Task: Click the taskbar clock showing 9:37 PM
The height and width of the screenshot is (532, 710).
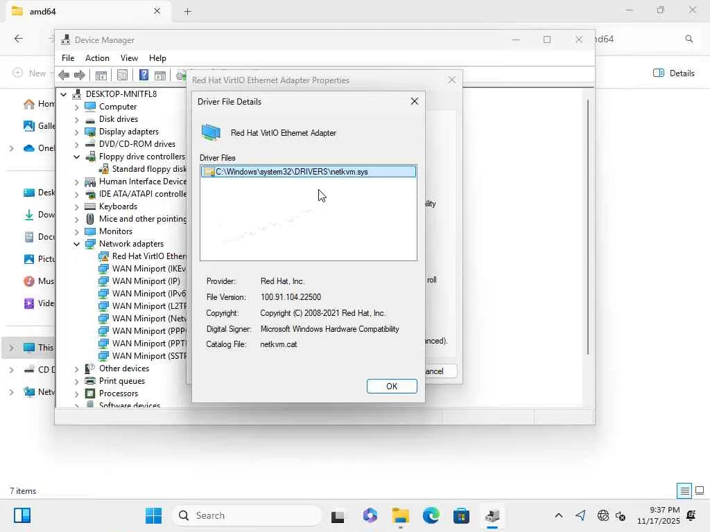Action: click(658, 515)
